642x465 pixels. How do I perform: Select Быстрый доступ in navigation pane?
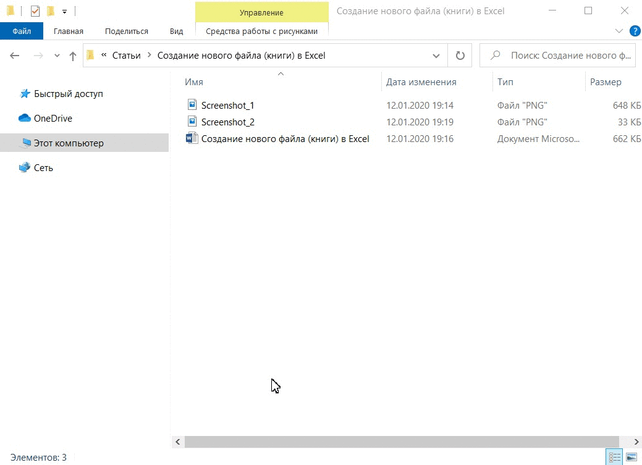click(x=69, y=94)
